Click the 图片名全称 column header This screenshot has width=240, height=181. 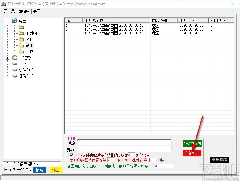[x=117, y=20]
